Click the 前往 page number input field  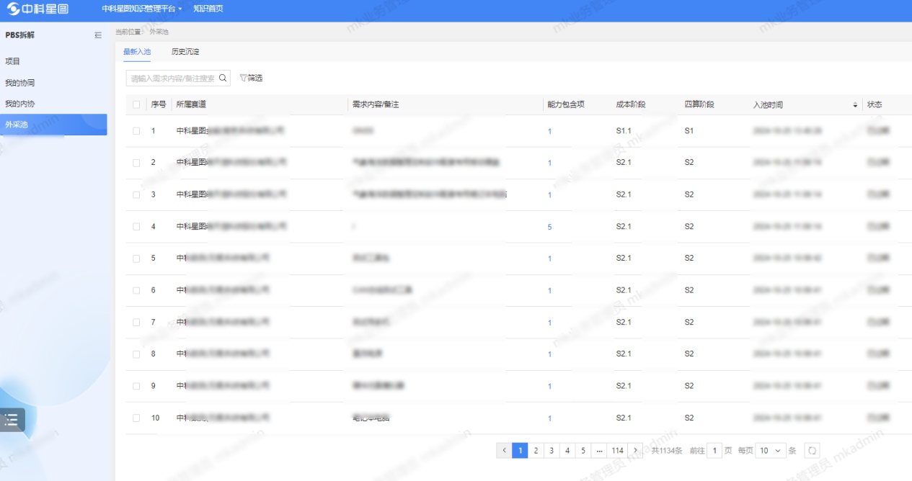coord(714,451)
